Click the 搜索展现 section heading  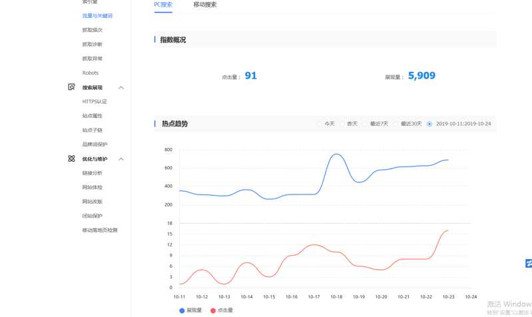[x=93, y=87]
